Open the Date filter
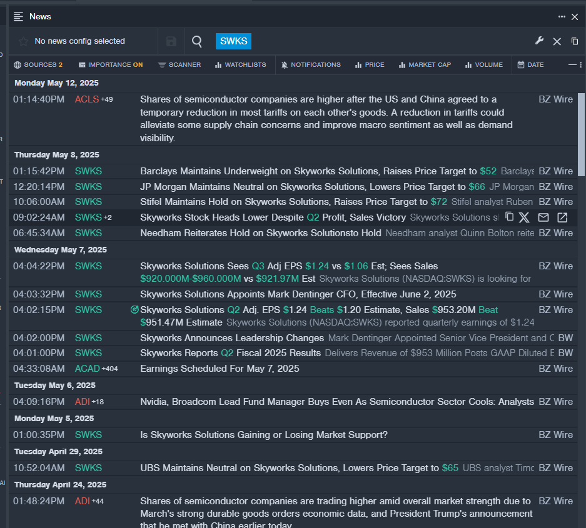586x528 pixels. 531,64
